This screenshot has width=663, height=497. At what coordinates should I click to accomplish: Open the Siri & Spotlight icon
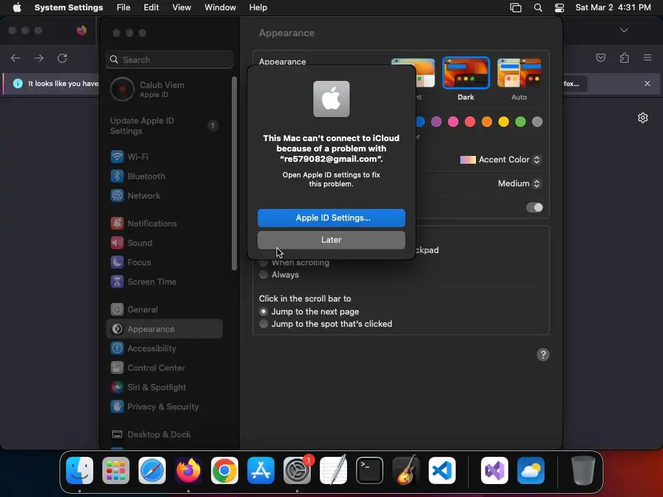(117, 387)
